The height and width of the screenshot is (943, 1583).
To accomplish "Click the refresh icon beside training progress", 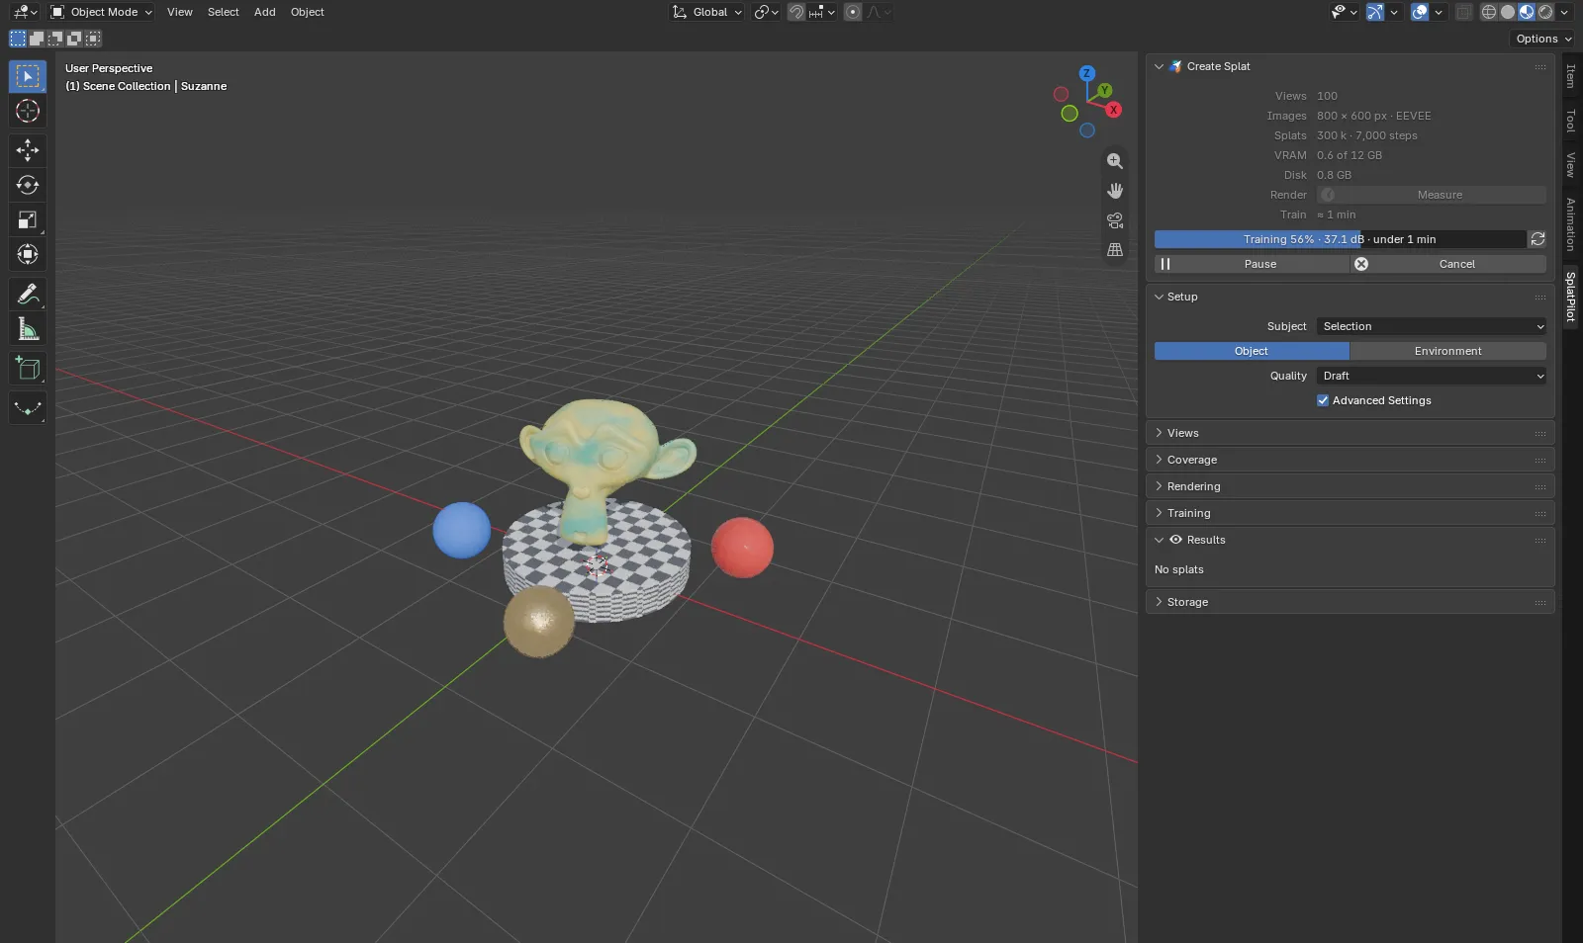I will point(1537,239).
